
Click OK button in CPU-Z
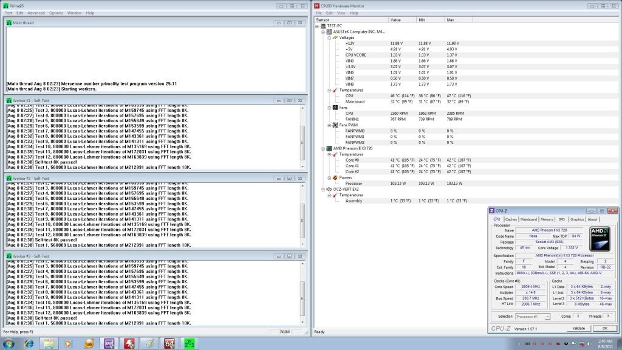click(604, 329)
